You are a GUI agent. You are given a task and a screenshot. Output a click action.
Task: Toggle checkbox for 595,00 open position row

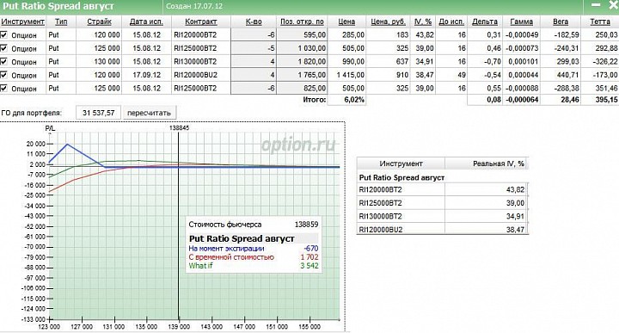pos(4,35)
